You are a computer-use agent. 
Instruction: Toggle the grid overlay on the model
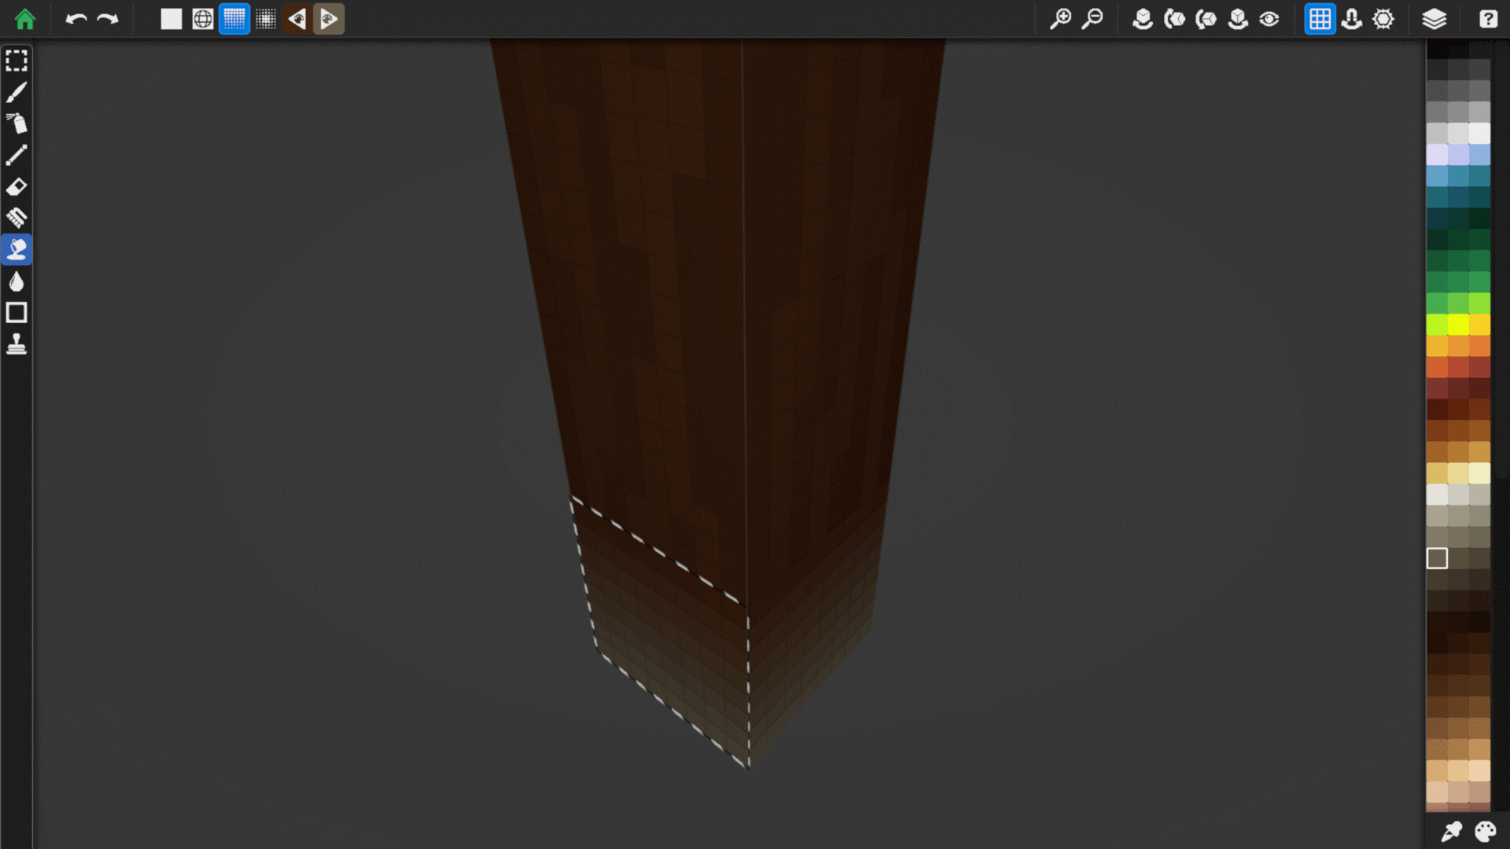click(x=1320, y=19)
